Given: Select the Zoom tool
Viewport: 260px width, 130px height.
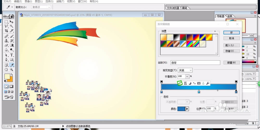Looking at the screenshot, I should click(x=12, y=70).
